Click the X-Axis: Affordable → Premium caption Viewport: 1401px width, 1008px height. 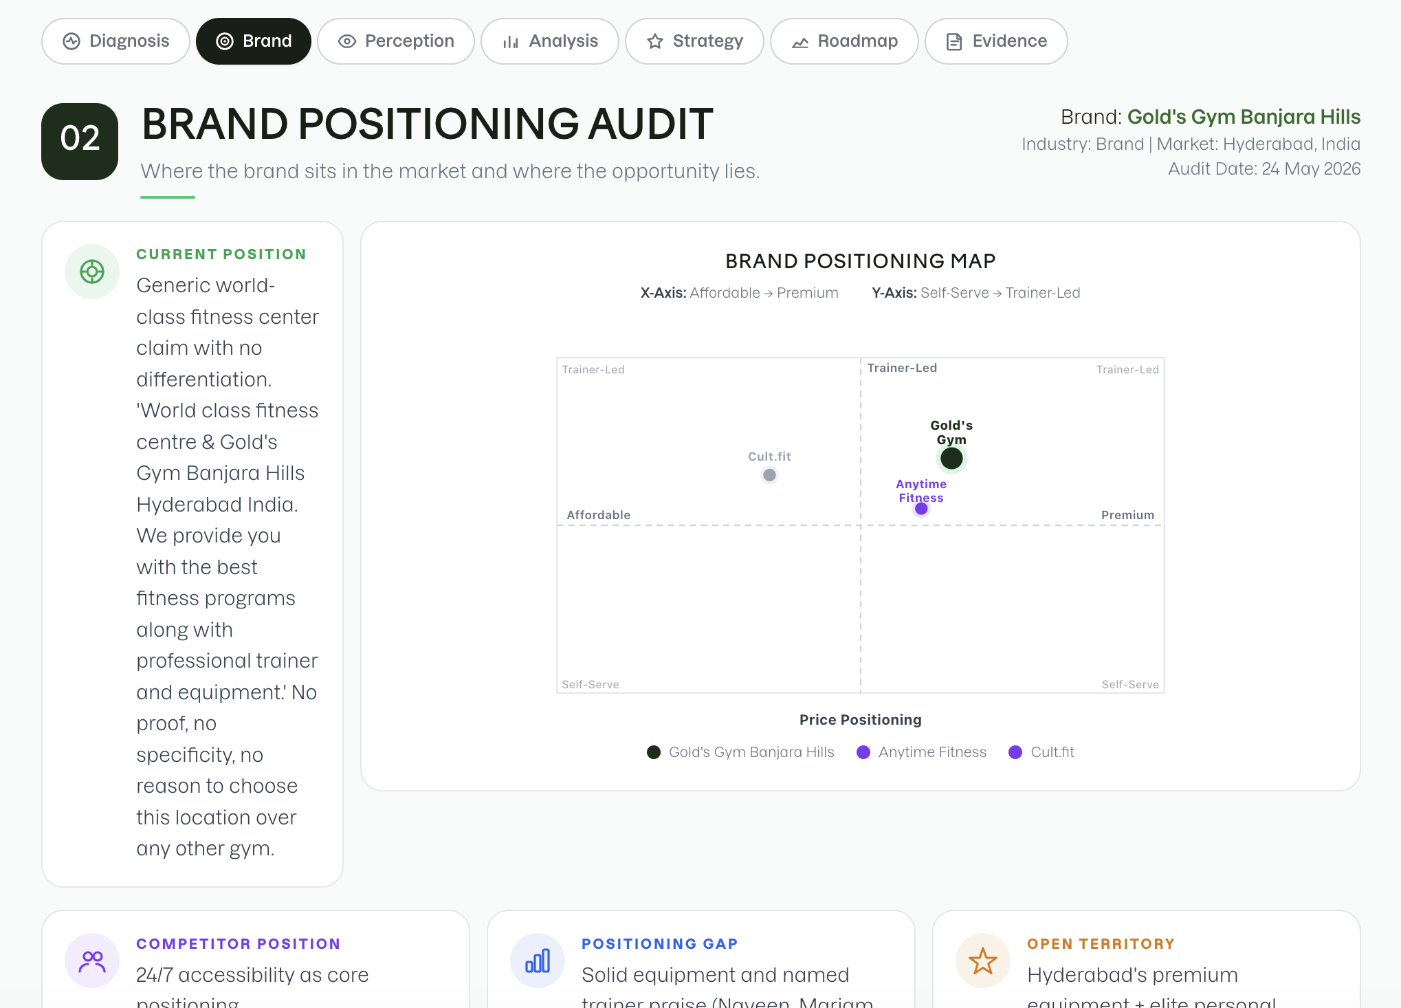pyautogui.click(x=739, y=293)
